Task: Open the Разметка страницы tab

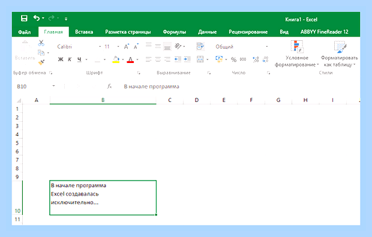Action: coord(128,32)
